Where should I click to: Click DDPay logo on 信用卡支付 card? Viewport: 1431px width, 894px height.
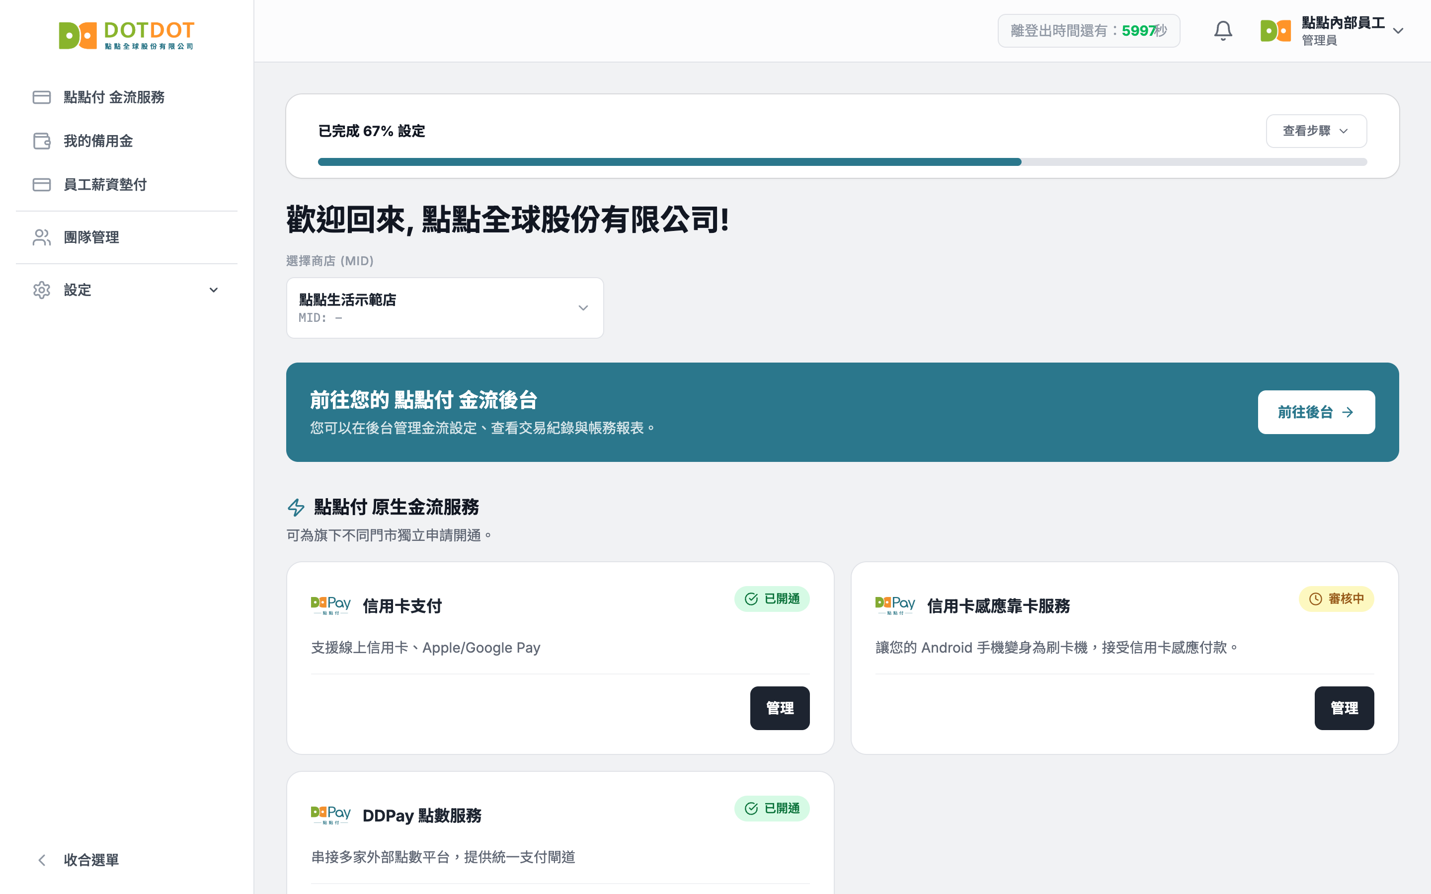click(330, 605)
